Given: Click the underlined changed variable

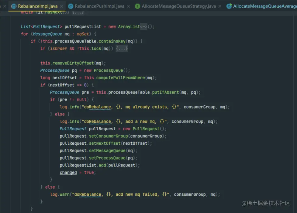Looking at the screenshot, I should coord(68,173).
